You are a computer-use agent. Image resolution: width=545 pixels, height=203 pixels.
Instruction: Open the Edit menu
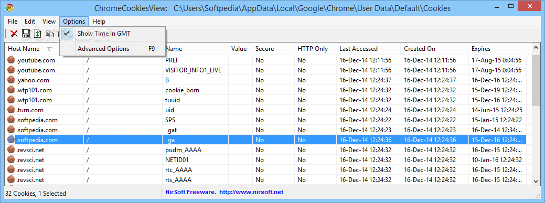point(30,22)
